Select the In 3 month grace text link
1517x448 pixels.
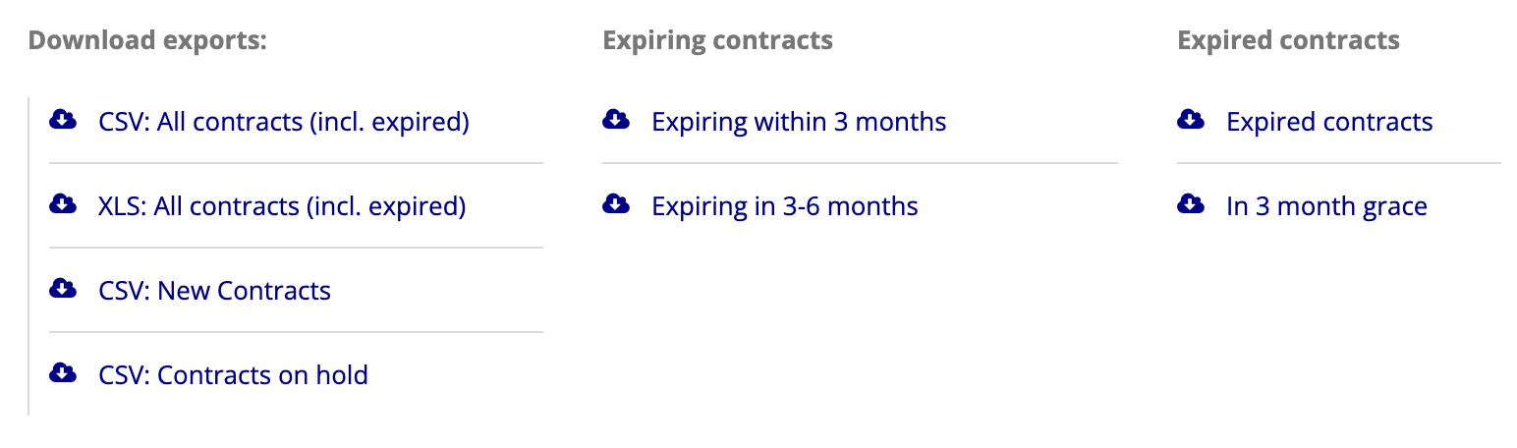tap(1326, 206)
